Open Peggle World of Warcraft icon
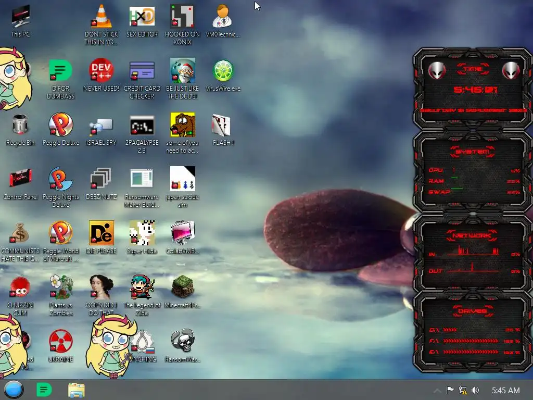Image resolution: width=533 pixels, height=400 pixels. tap(61, 242)
